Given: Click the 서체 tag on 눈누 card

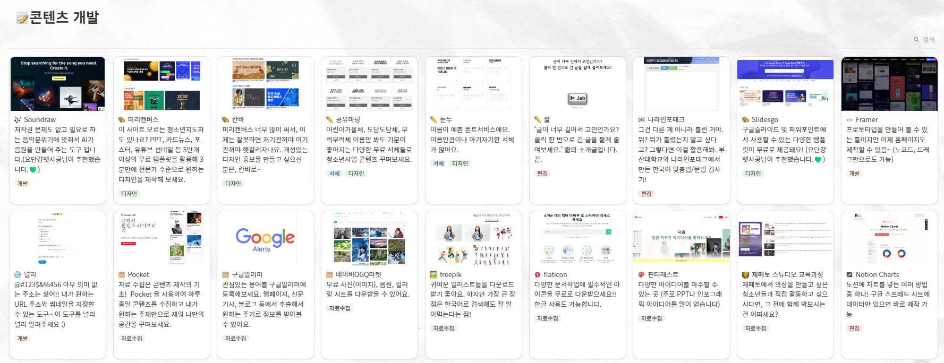Looking at the screenshot, I should (x=439, y=163).
